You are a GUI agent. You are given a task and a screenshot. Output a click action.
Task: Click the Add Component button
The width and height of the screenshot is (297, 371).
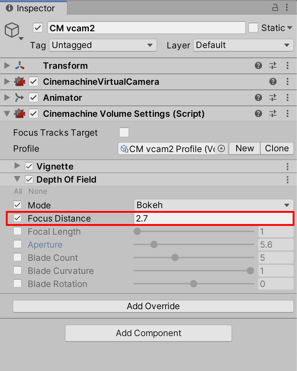pos(148,333)
